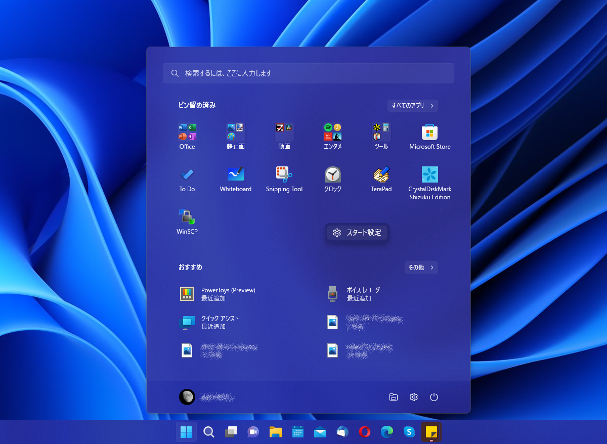Open the ツール app folder
This screenshot has height=444, width=607.
click(381, 137)
